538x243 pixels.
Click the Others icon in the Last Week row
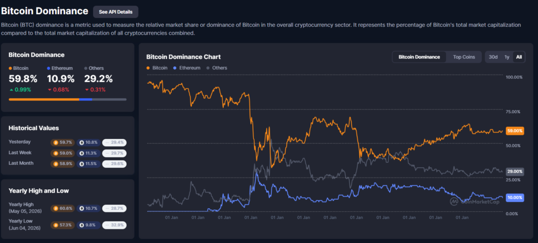coord(107,153)
